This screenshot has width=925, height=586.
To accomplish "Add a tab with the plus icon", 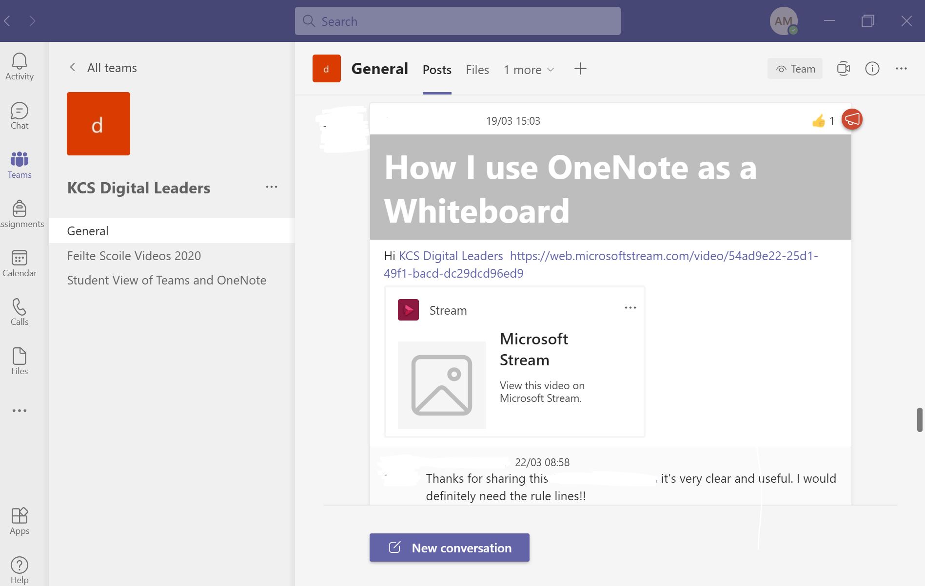I will coord(580,69).
